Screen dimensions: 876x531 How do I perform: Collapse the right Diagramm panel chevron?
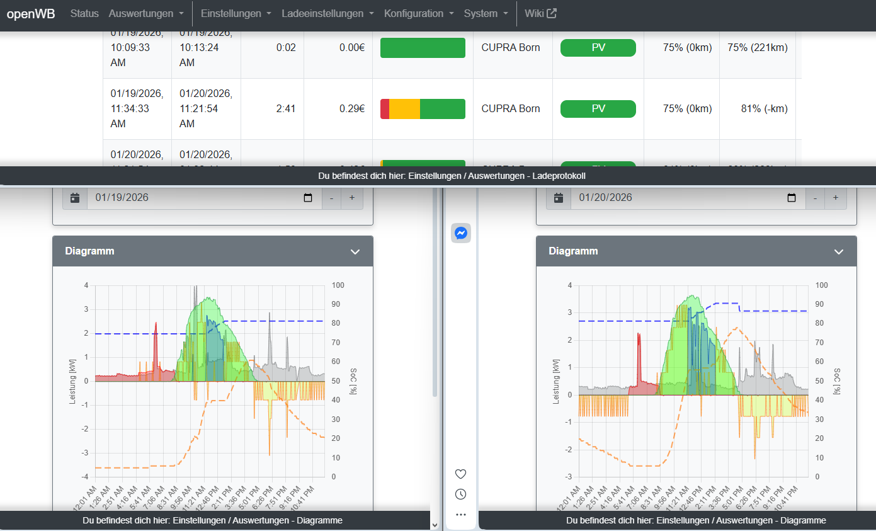point(839,251)
